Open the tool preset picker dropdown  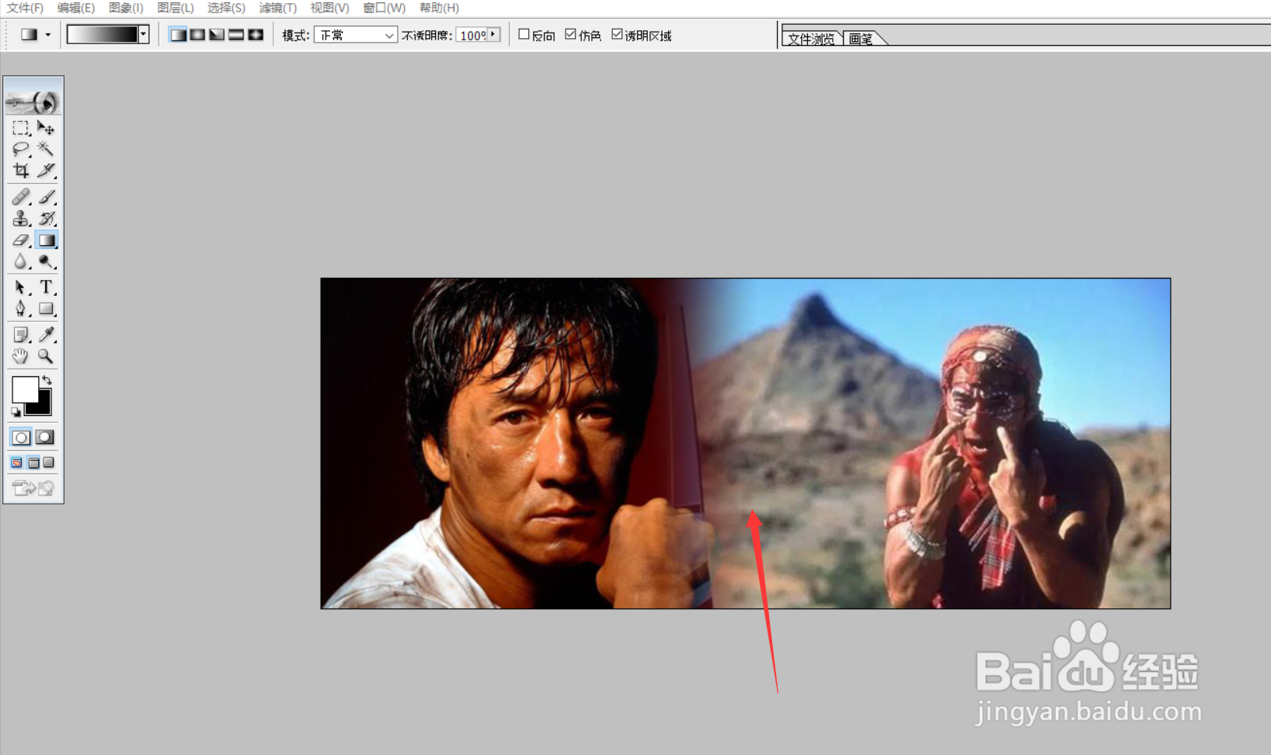tap(48, 35)
